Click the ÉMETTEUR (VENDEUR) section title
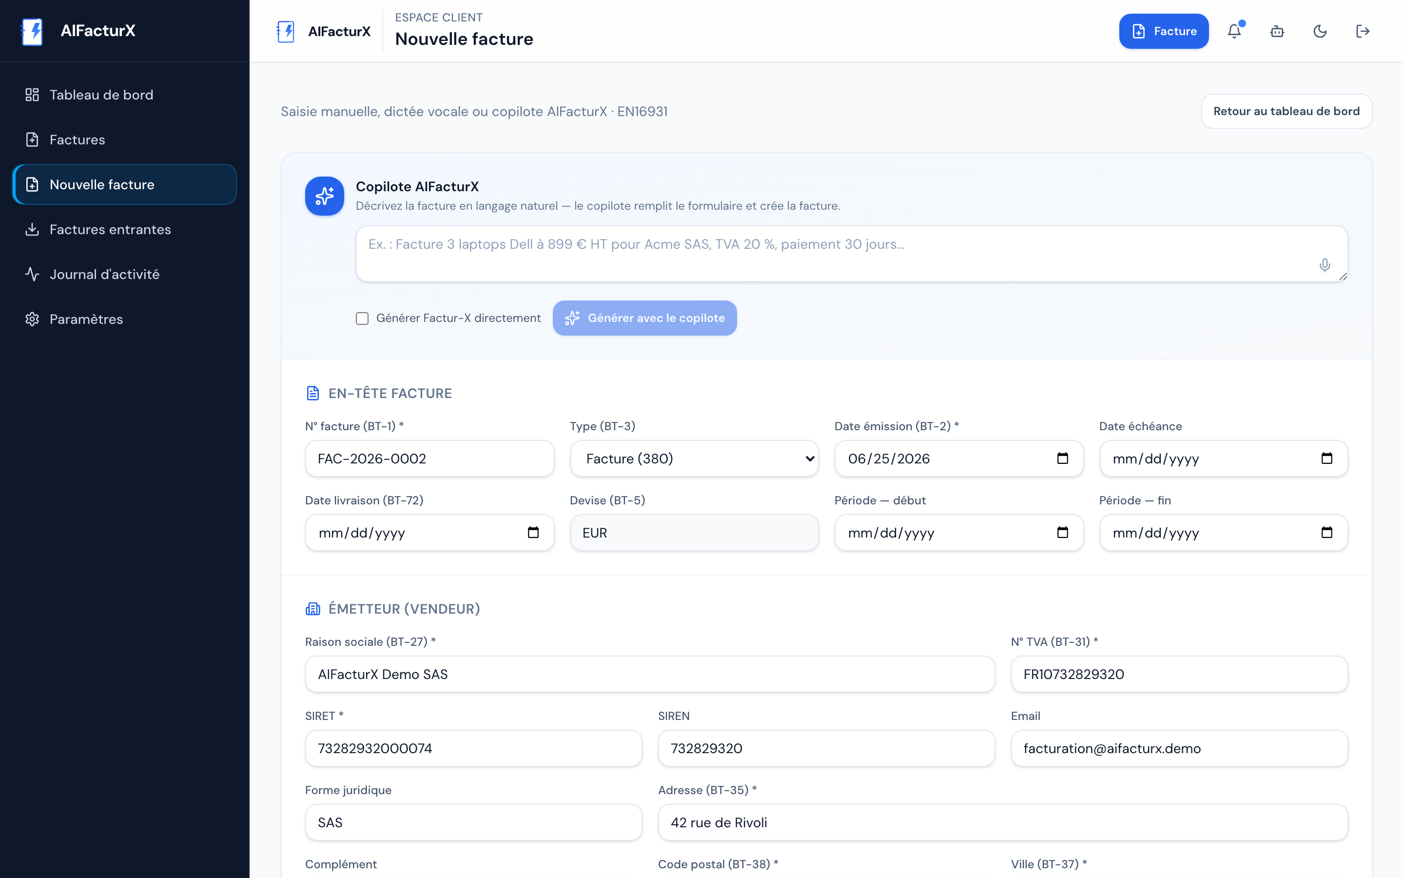 click(404, 609)
